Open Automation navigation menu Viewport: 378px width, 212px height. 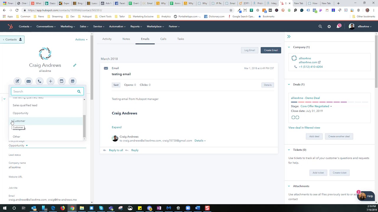(117, 26)
